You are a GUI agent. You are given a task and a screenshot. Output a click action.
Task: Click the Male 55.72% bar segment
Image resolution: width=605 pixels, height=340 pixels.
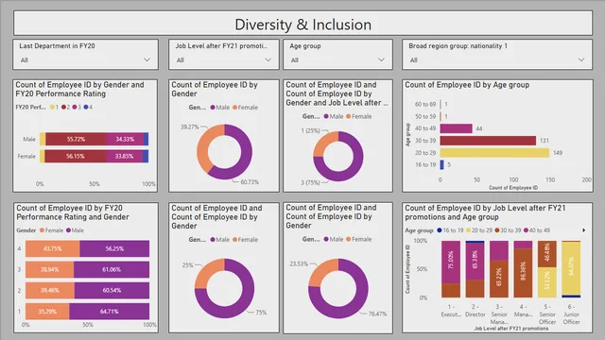[x=76, y=139]
